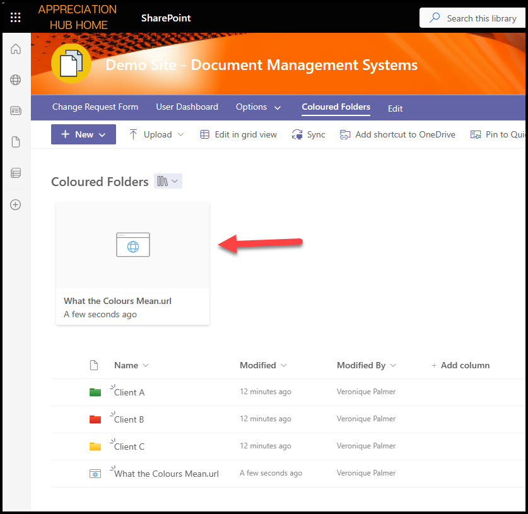Open My lists icon in left rail

pyautogui.click(x=16, y=173)
